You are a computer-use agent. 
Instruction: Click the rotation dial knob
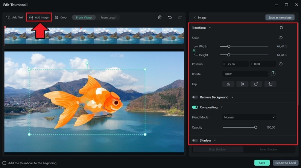(x=273, y=74)
